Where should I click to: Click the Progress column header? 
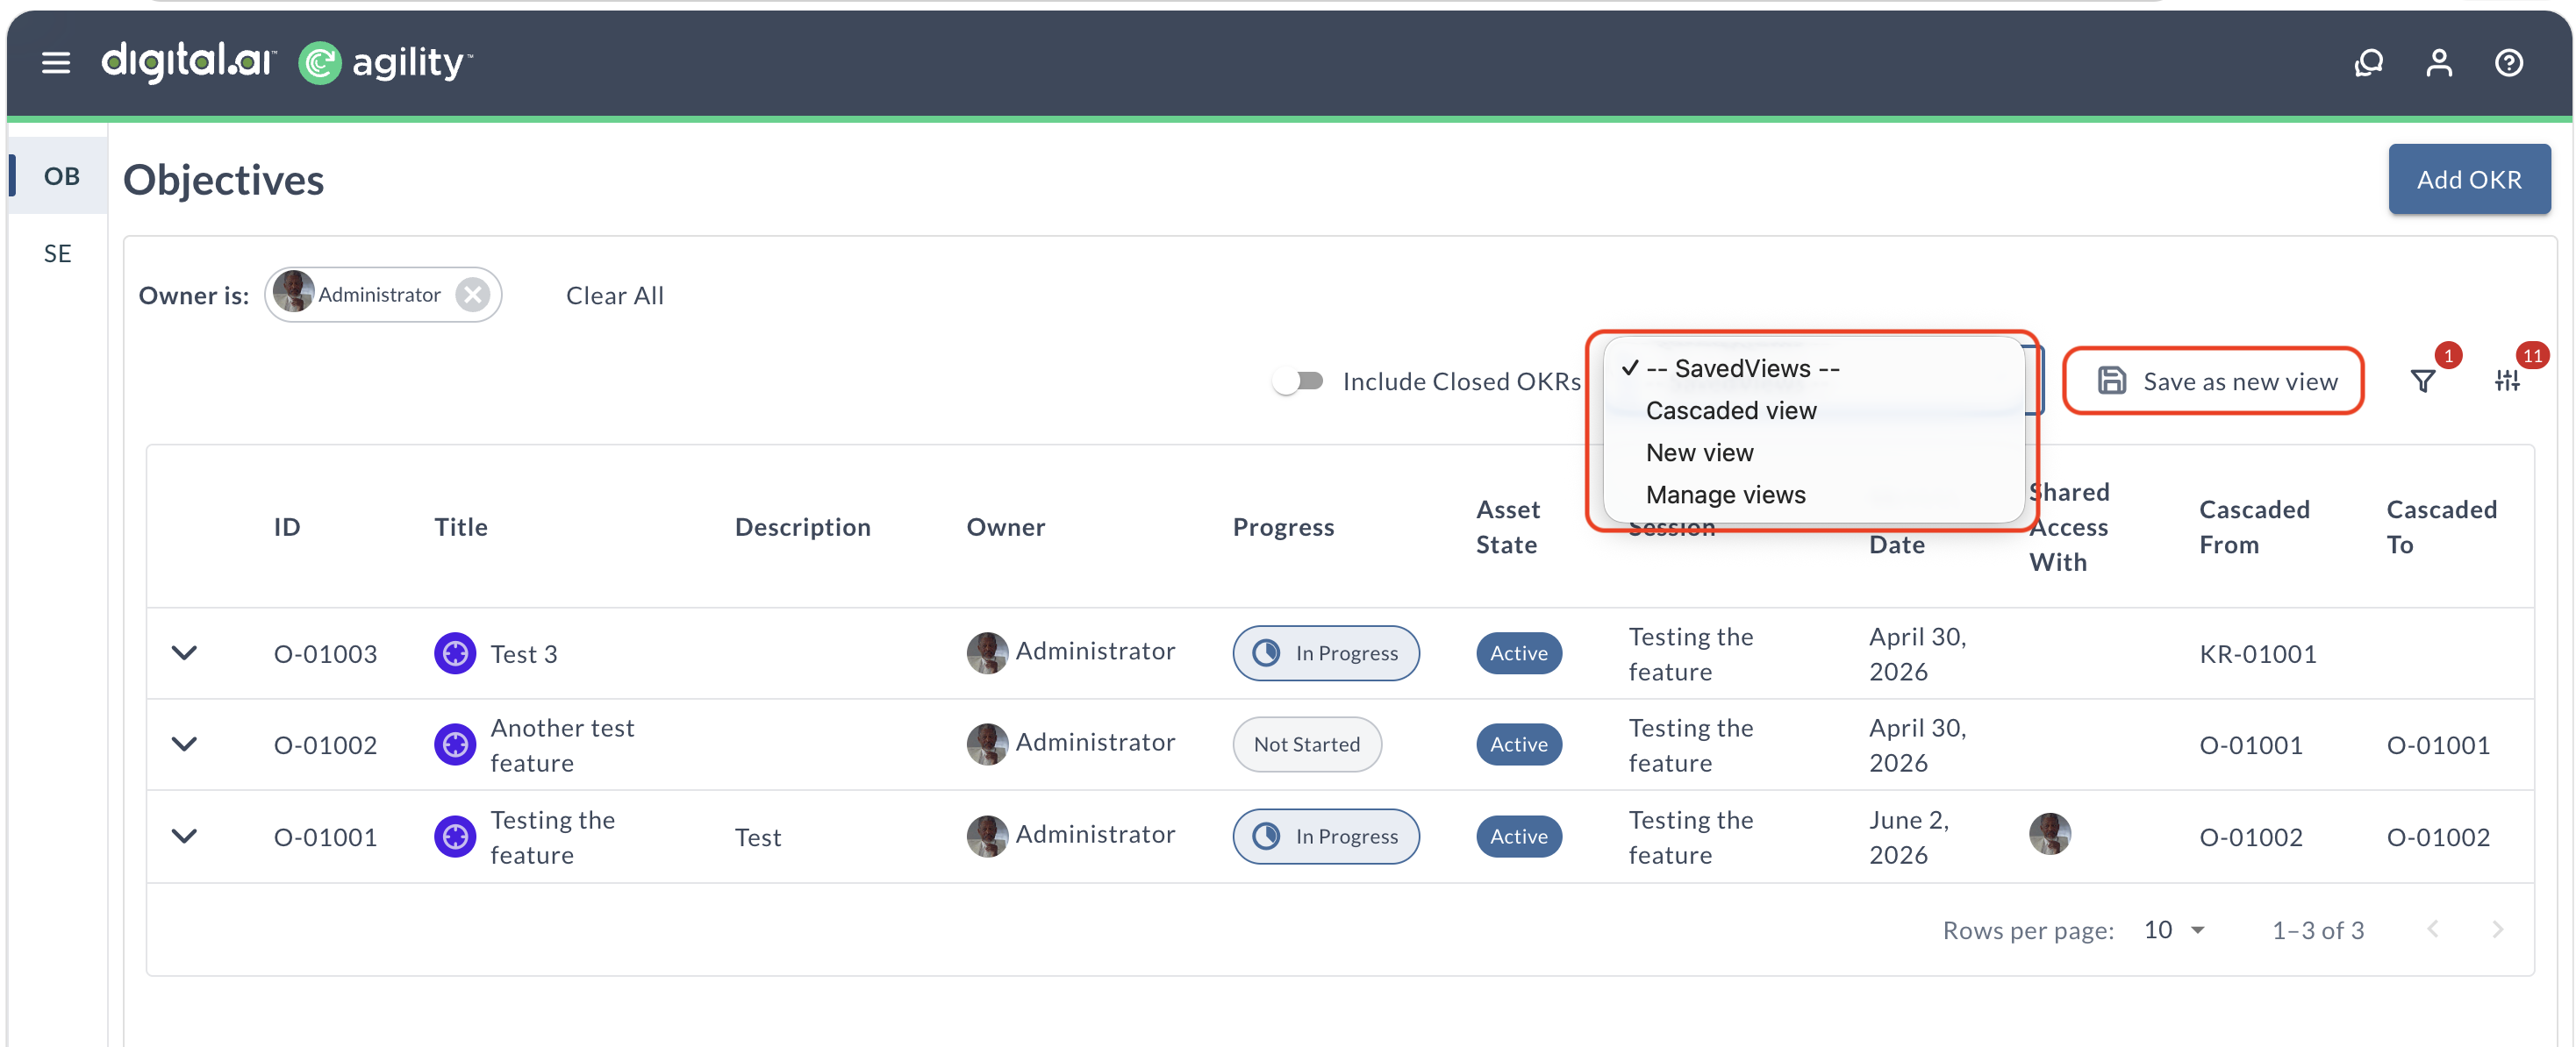1283,526
